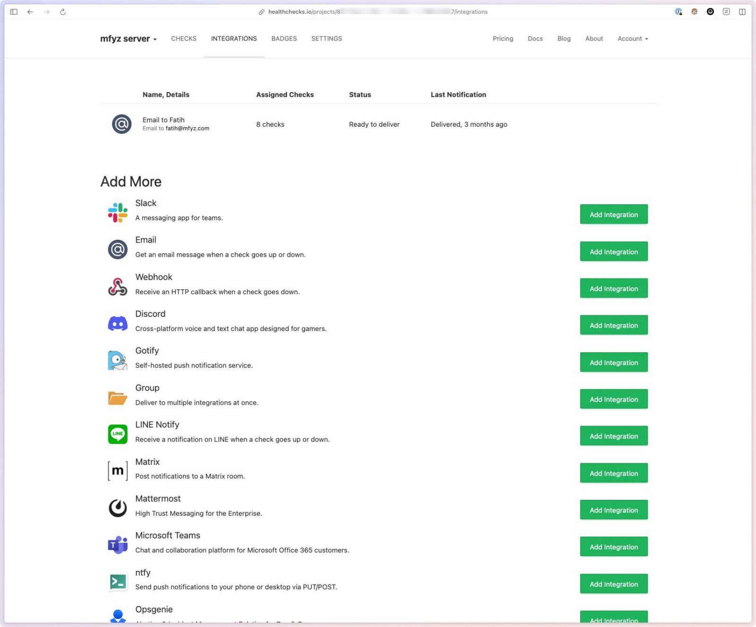Add the Group integration
The height and width of the screenshot is (627, 756).
pyautogui.click(x=613, y=400)
